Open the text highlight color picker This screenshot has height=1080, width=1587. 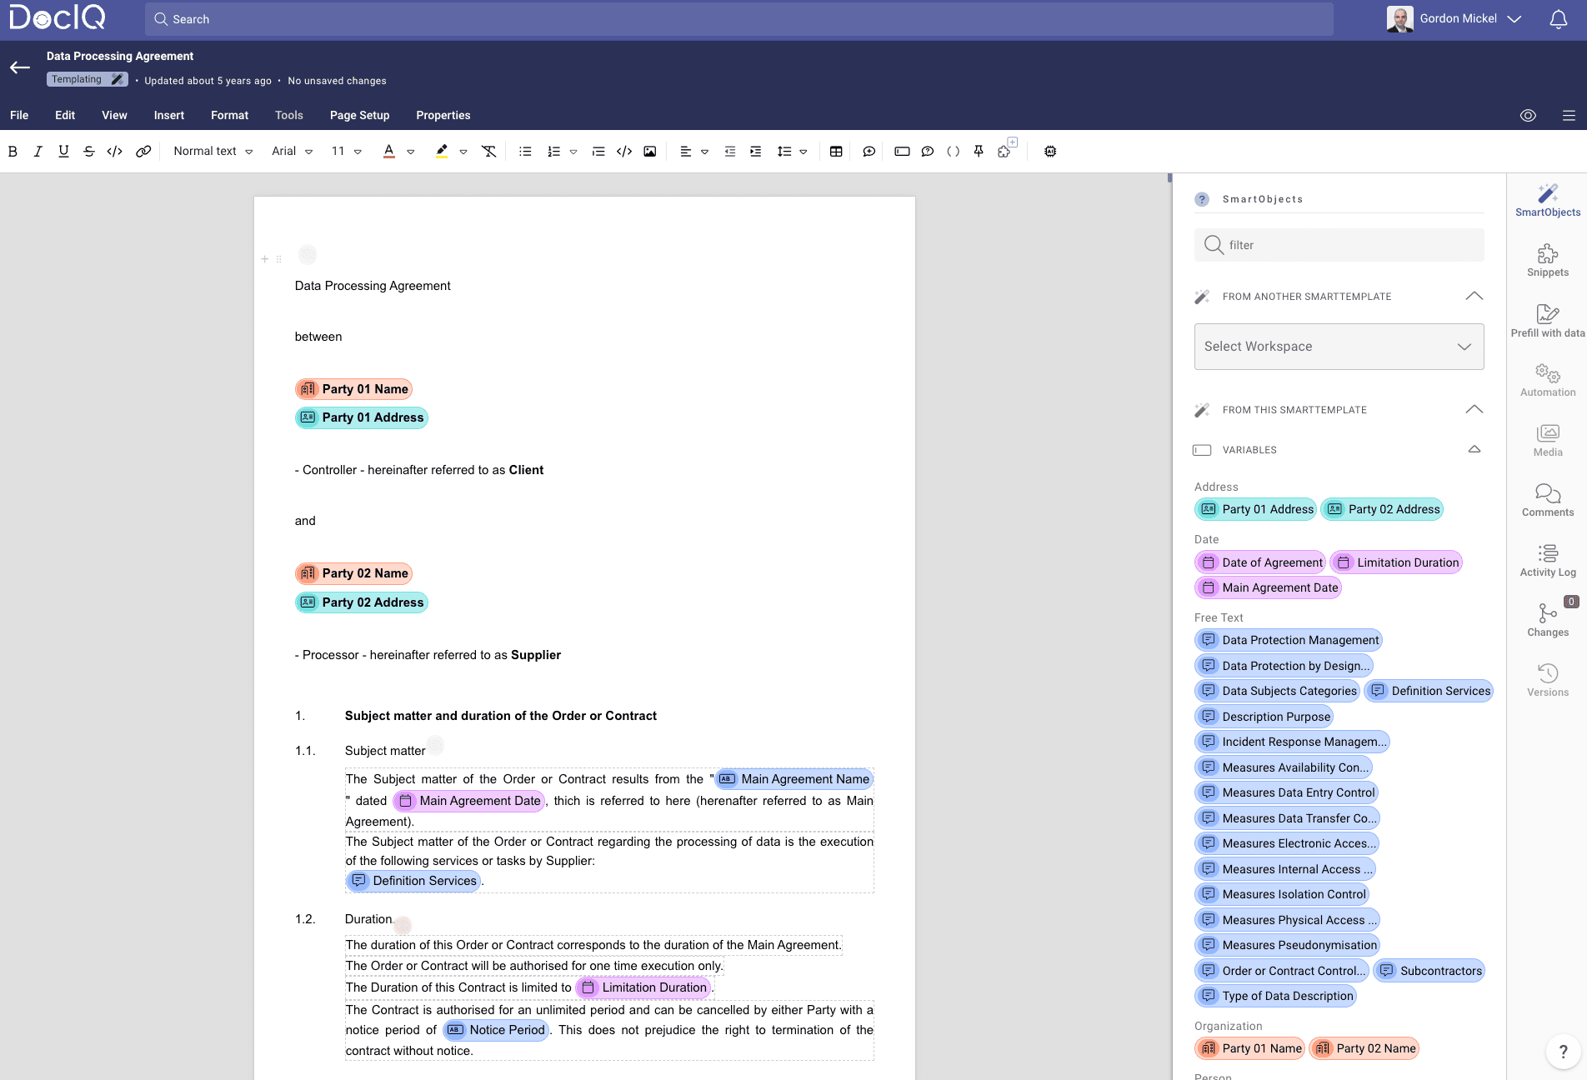(x=463, y=152)
